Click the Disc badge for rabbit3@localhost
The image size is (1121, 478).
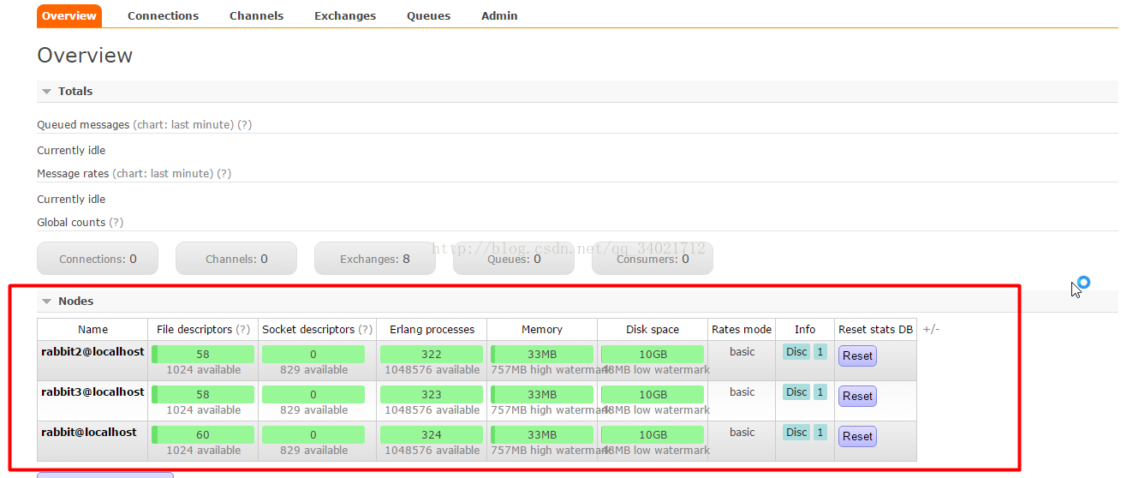(796, 391)
